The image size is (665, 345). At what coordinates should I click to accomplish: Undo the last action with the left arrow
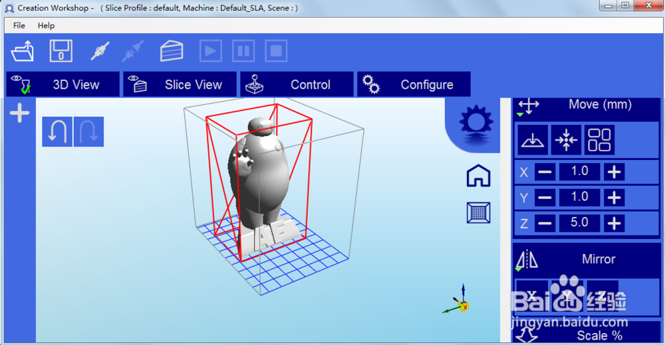[57, 131]
